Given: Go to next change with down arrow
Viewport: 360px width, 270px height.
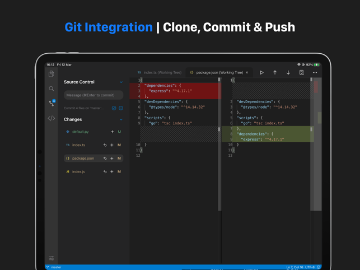Looking at the screenshot, I should 288,72.
